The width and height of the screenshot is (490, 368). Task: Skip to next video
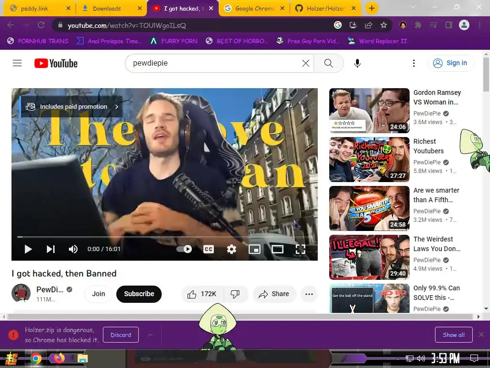point(51,249)
